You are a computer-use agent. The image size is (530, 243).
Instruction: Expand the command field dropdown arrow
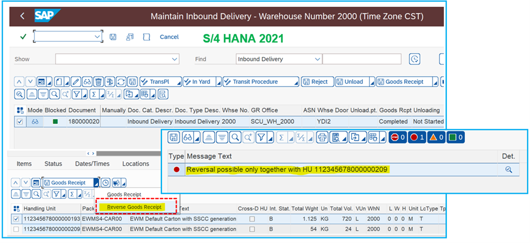click(97, 37)
